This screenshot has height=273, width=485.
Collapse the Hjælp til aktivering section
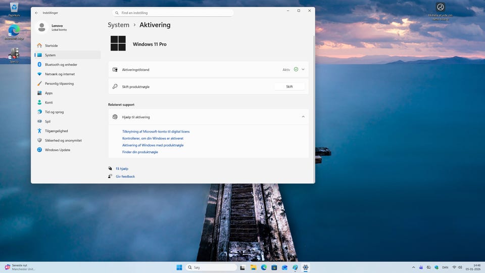[303, 117]
